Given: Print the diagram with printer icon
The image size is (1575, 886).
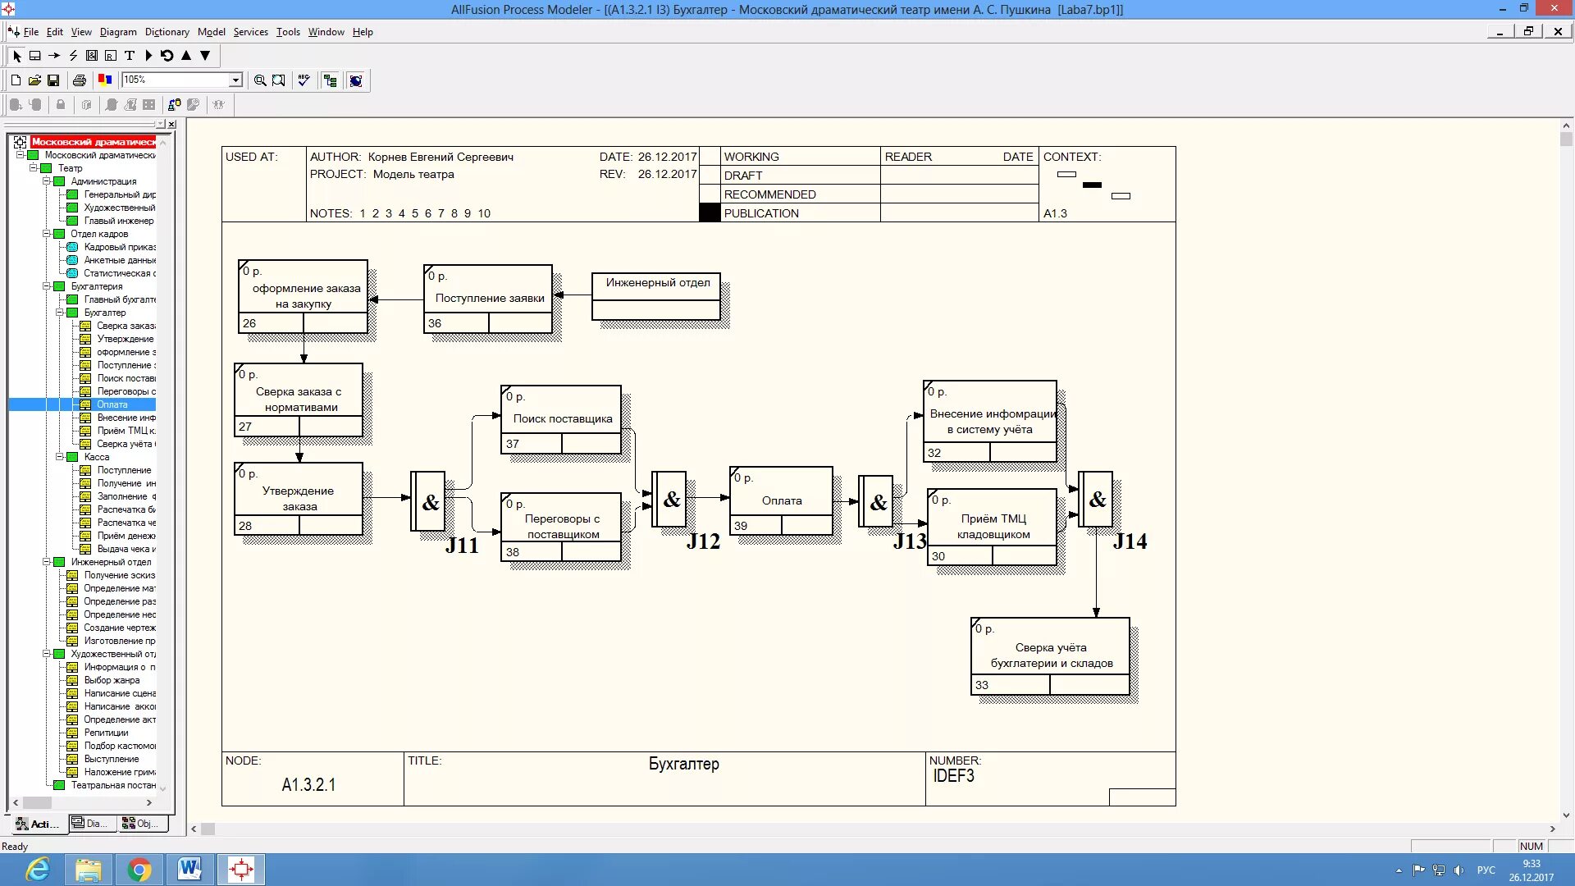Looking at the screenshot, I should 80,80.
